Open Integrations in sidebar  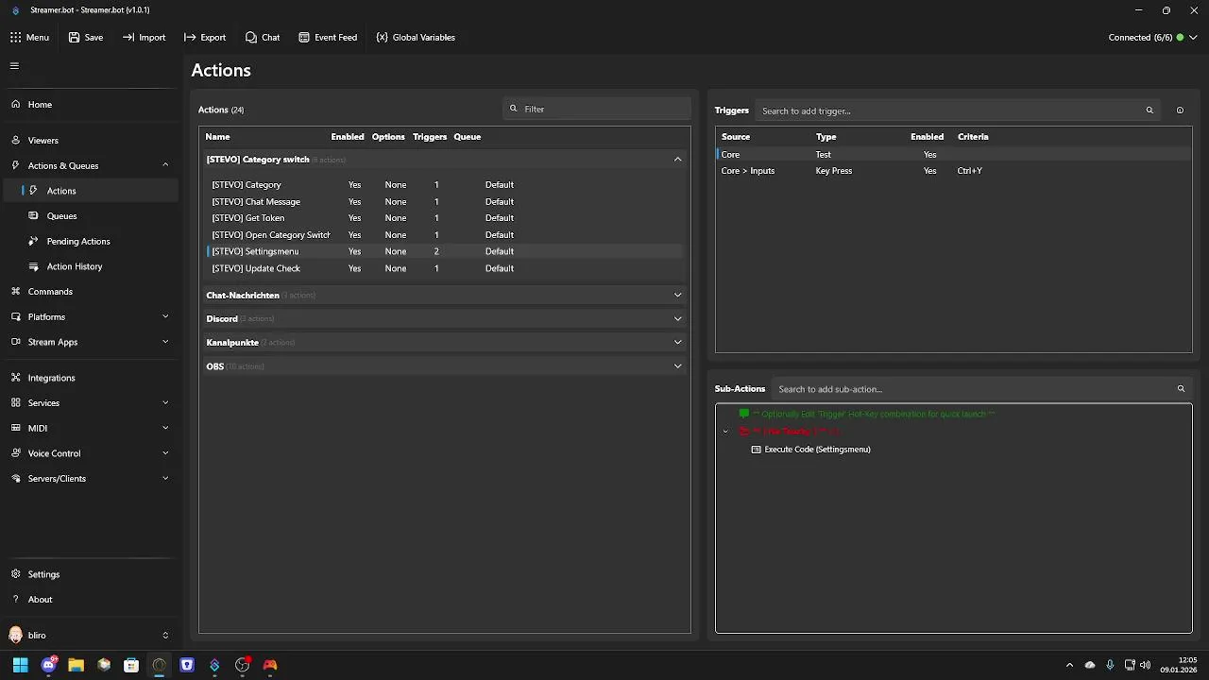(90, 378)
